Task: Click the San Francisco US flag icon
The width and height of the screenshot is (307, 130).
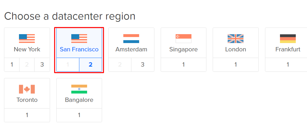Action: click(79, 38)
